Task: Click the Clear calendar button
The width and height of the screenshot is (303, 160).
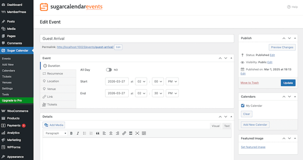Action: (x=246, y=114)
